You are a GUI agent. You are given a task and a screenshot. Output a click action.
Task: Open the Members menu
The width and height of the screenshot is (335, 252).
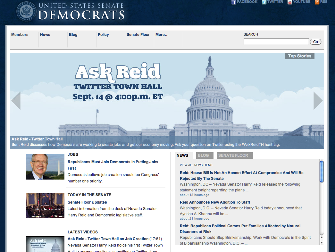click(x=20, y=35)
